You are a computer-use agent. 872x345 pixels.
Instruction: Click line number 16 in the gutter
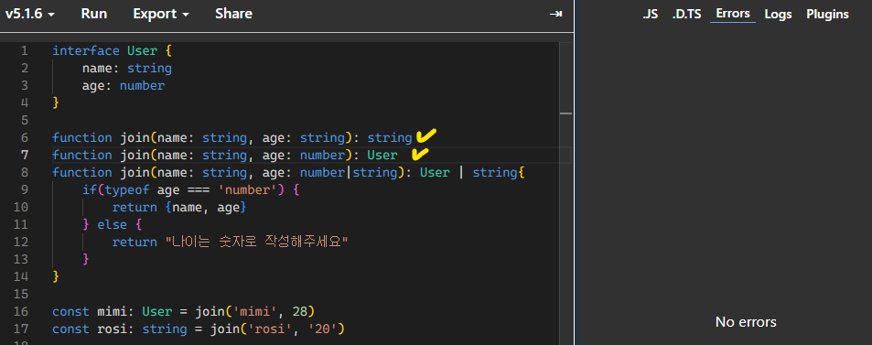(x=20, y=312)
